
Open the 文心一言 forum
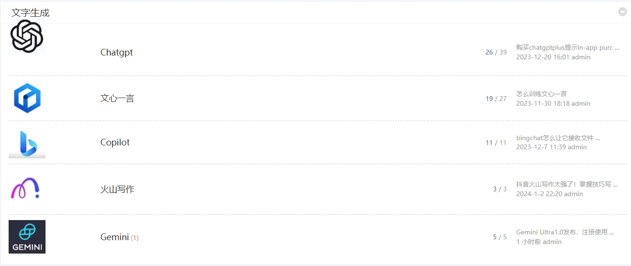click(117, 99)
